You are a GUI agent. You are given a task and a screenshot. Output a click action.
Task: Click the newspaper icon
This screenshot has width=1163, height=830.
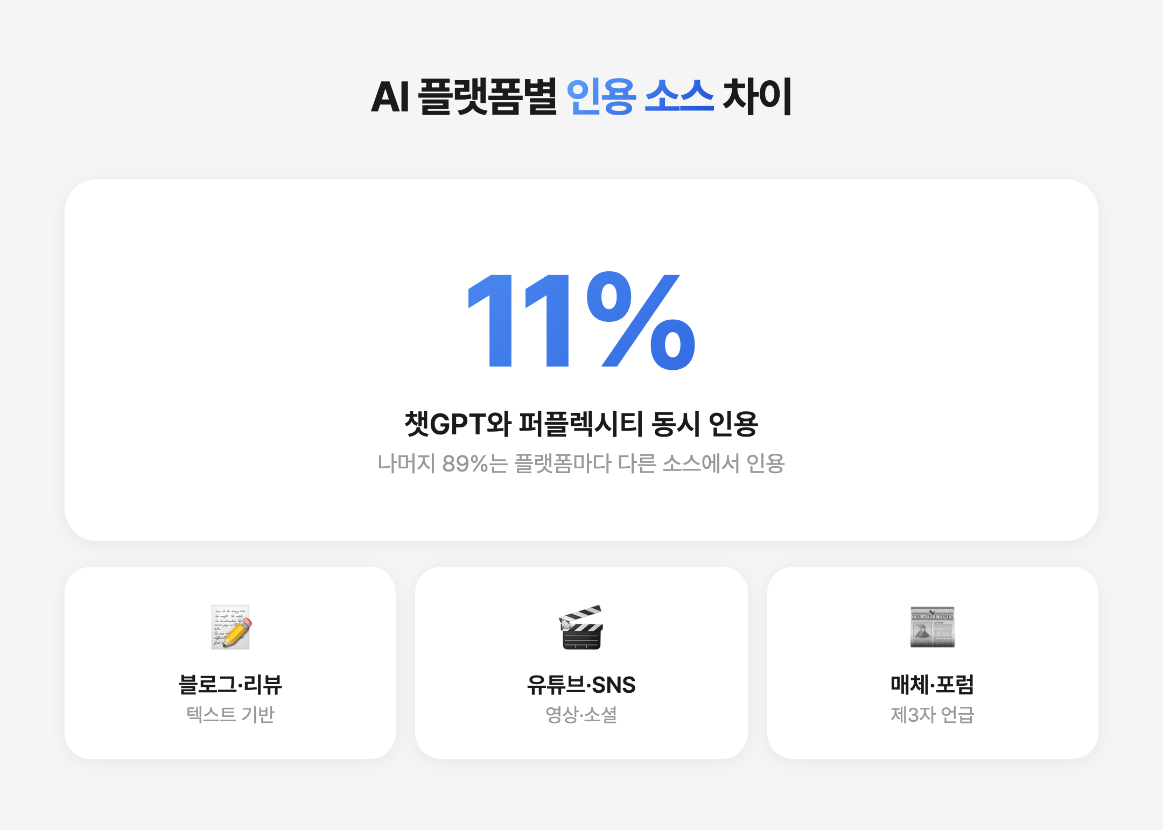[932, 627]
